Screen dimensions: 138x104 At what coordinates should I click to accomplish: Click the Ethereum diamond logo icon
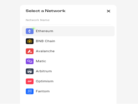(x=30, y=31)
